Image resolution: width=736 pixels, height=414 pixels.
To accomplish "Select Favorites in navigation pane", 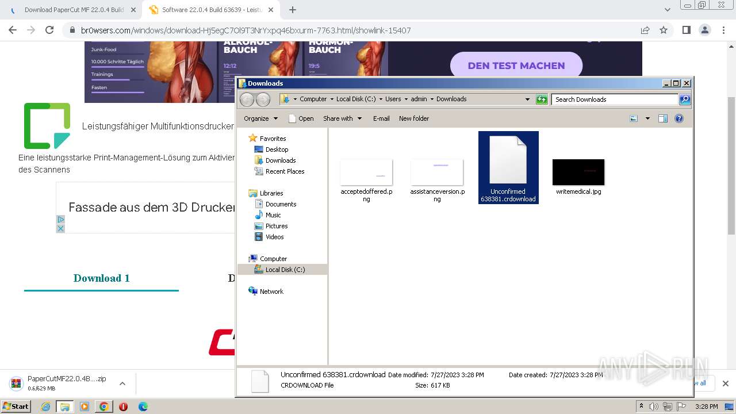I will (267, 139).
